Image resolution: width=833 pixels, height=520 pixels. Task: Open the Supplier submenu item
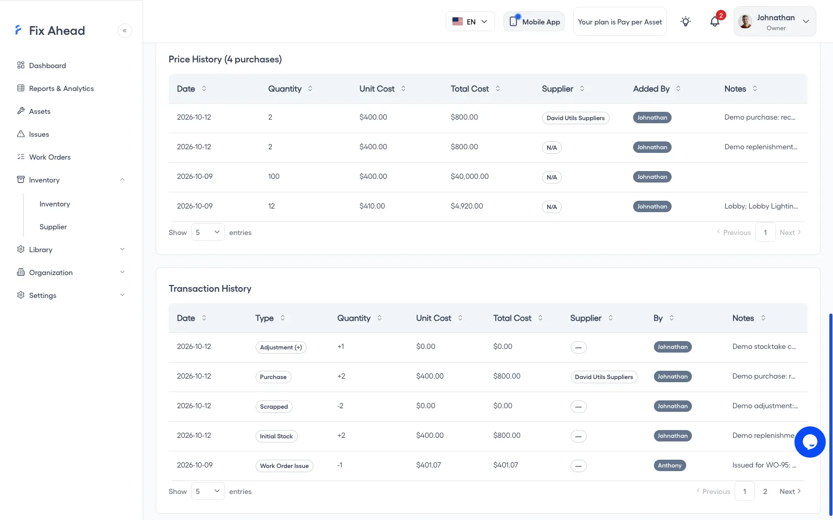(53, 227)
